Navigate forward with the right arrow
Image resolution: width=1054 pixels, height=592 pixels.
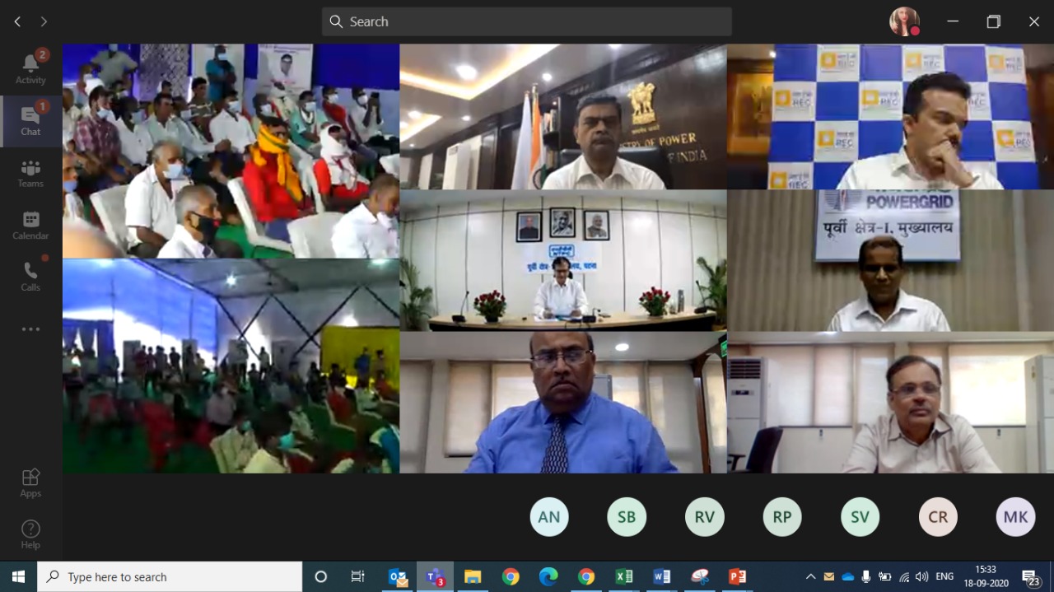(44, 21)
